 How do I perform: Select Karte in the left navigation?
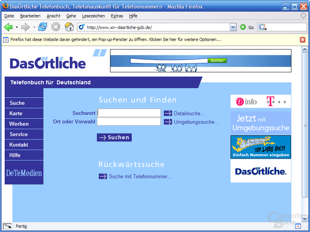(x=24, y=113)
